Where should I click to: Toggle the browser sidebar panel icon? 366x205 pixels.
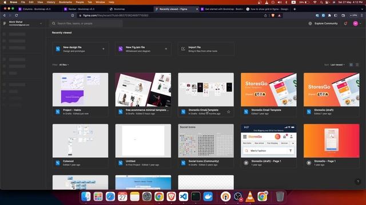coord(336,15)
